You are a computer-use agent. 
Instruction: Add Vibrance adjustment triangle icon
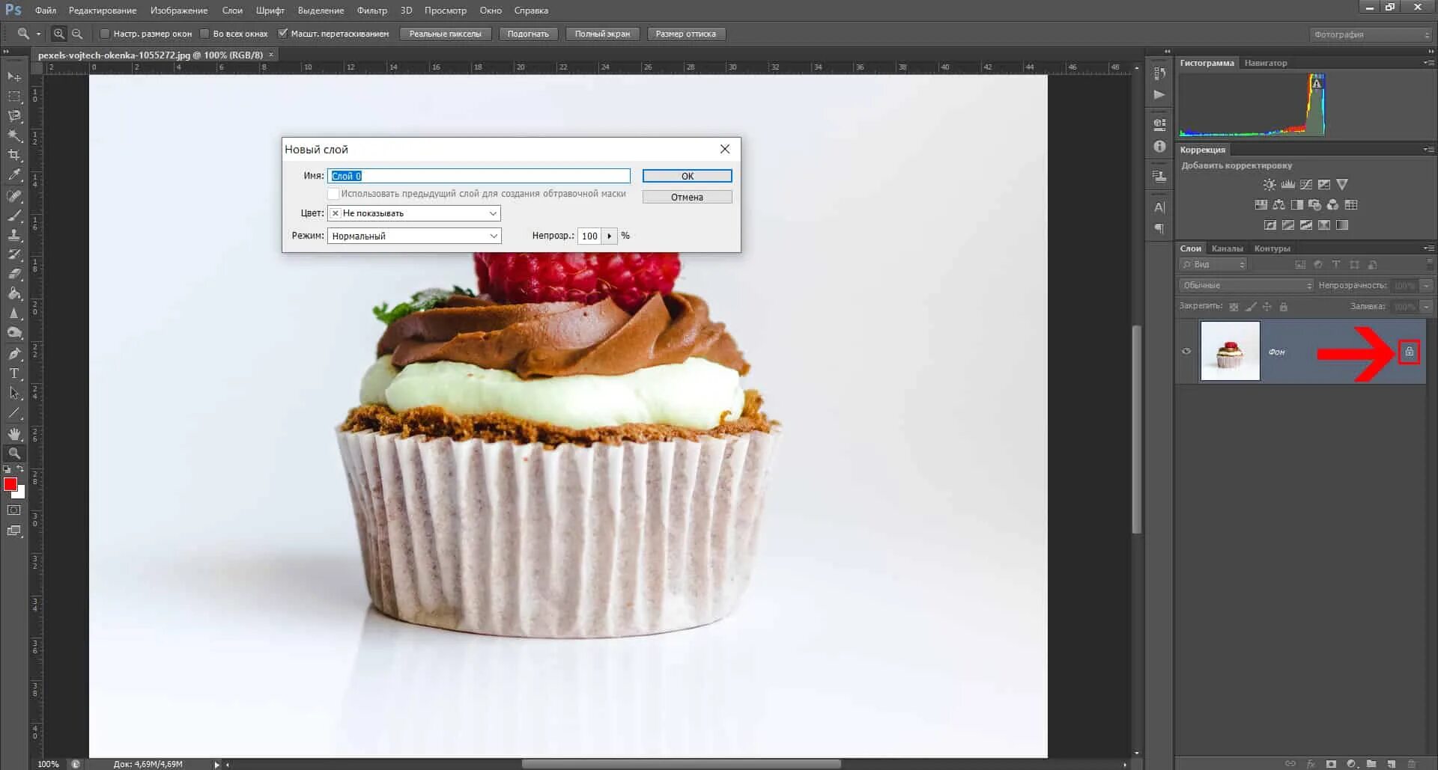pyautogui.click(x=1342, y=184)
